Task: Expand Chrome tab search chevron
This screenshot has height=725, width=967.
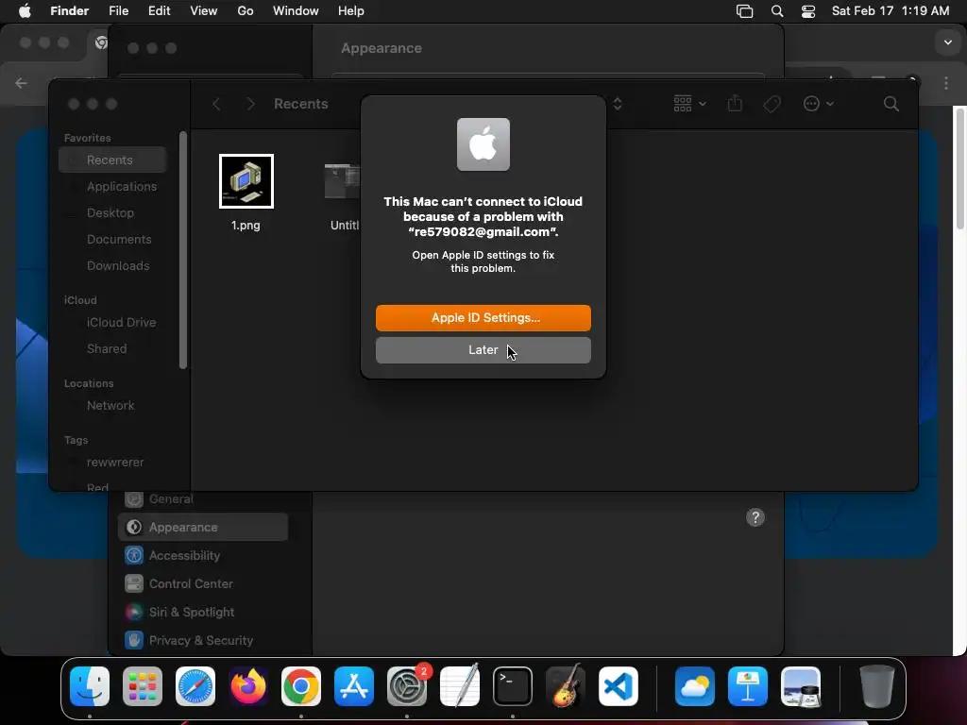Action: (x=948, y=42)
